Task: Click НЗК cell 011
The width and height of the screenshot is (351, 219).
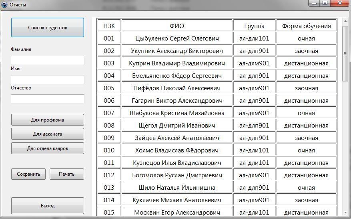Action: (109, 163)
